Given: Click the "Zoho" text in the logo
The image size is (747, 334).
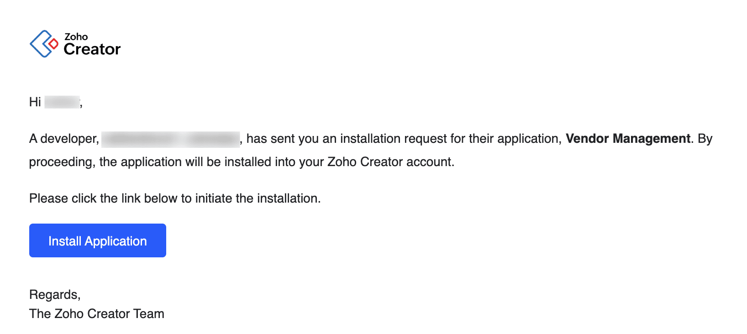Looking at the screenshot, I should click(x=76, y=37).
